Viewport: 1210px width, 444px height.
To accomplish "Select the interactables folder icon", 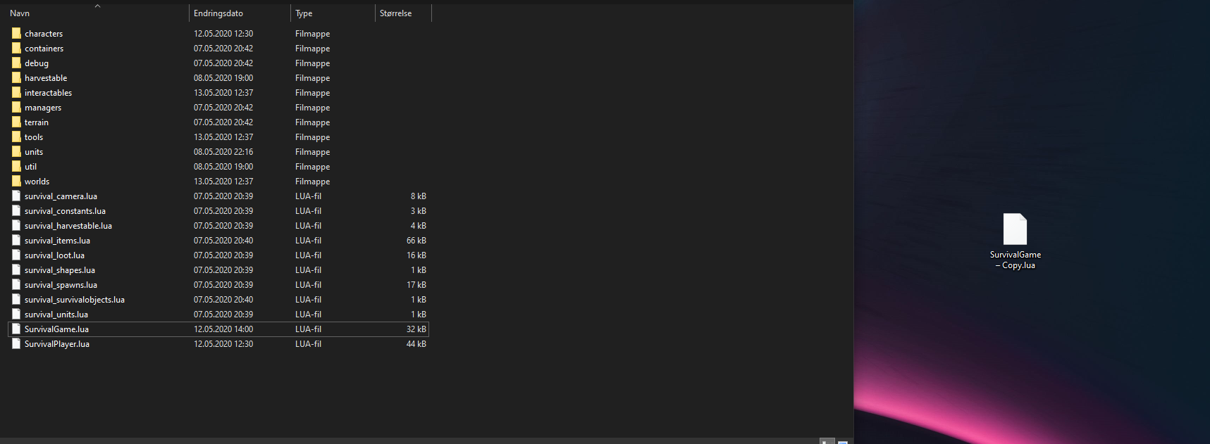I will 16,92.
